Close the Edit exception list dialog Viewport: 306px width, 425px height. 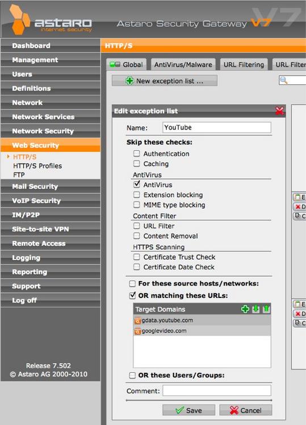[279, 111]
